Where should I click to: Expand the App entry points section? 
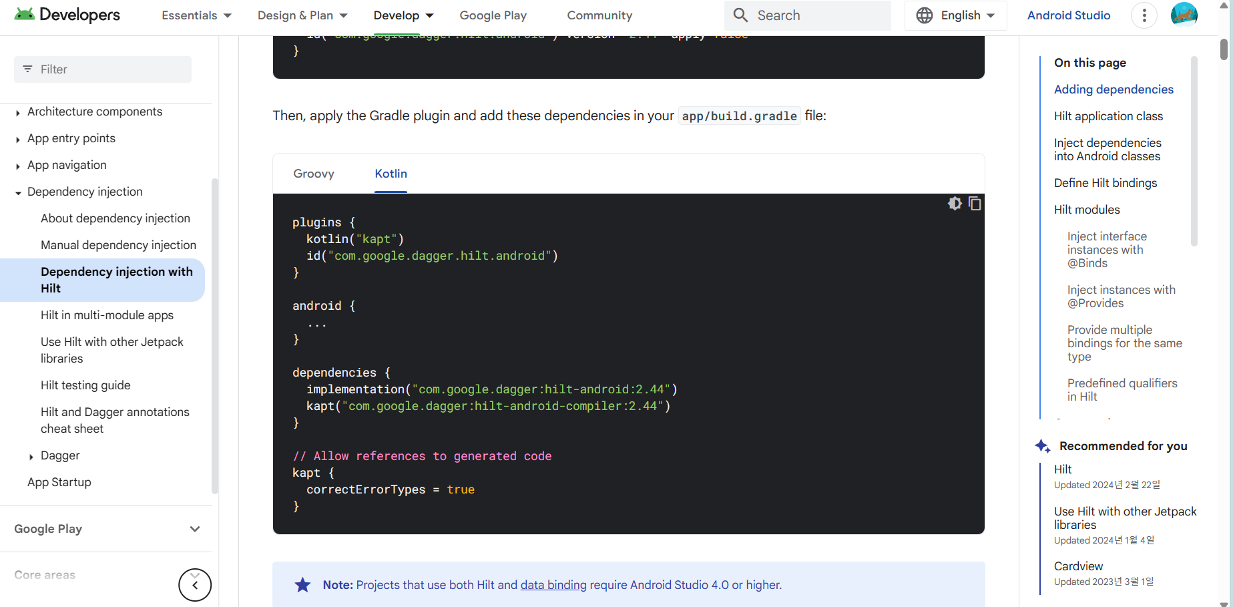pos(17,139)
